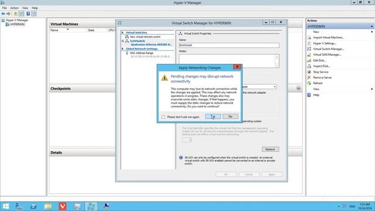Collapse the HYPERWIN actions header
375x211 pixels.
click(x=371, y=26)
